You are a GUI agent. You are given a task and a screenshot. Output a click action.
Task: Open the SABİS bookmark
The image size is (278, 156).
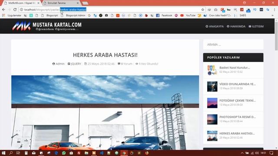[240, 16]
